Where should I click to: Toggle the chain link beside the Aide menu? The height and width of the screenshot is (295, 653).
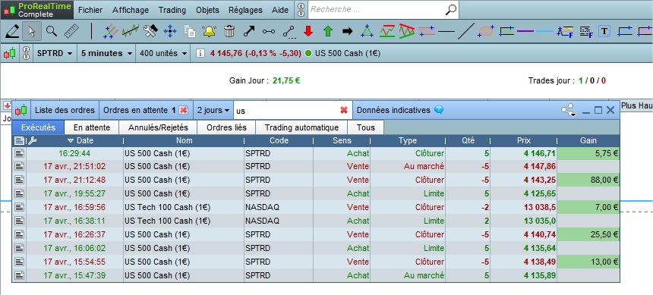301,10
